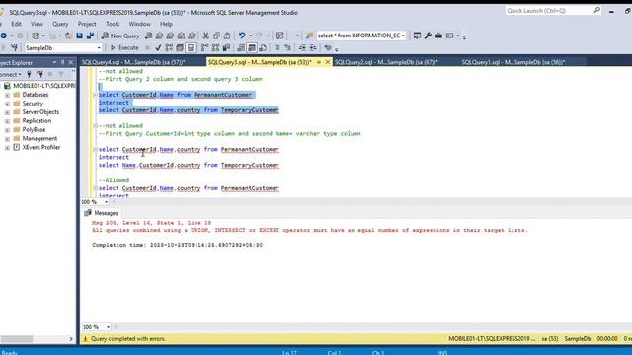This screenshot has width=632, height=355.
Task: Open the find combo box with select * from INFORMATION_SC
Action: click(361, 35)
